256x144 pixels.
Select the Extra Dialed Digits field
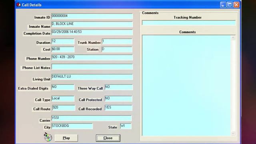click(63, 87)
